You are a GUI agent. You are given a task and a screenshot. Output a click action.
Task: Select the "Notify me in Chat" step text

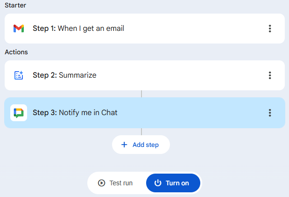pos(88,113)
